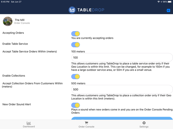
Task: Click the 'Accepting Orders' label
Action: (x=13, y=33)
